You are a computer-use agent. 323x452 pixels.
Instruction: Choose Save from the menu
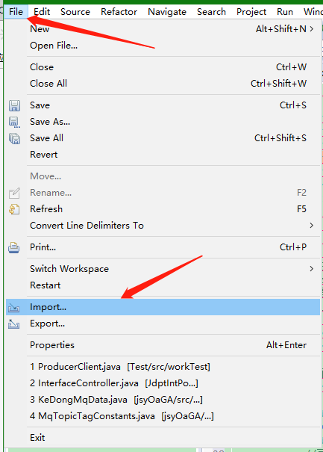click(x=163, y=105)
